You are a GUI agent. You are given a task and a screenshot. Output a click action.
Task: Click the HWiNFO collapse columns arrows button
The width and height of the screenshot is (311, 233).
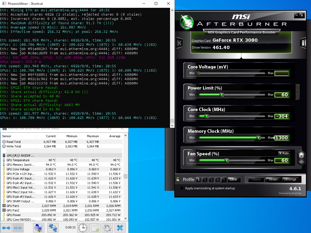pos(18,228)
